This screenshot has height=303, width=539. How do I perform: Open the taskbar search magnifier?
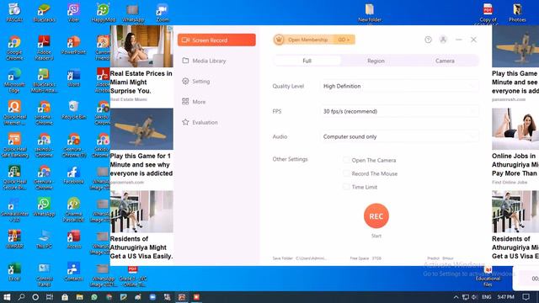click(21, 297)
